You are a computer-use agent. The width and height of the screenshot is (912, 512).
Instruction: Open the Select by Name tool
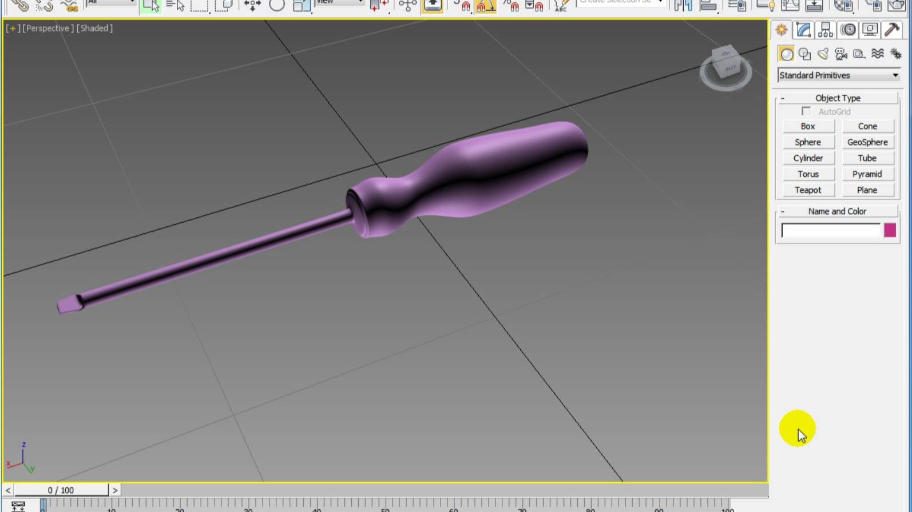pyautogui.click(x=176, y=5)
